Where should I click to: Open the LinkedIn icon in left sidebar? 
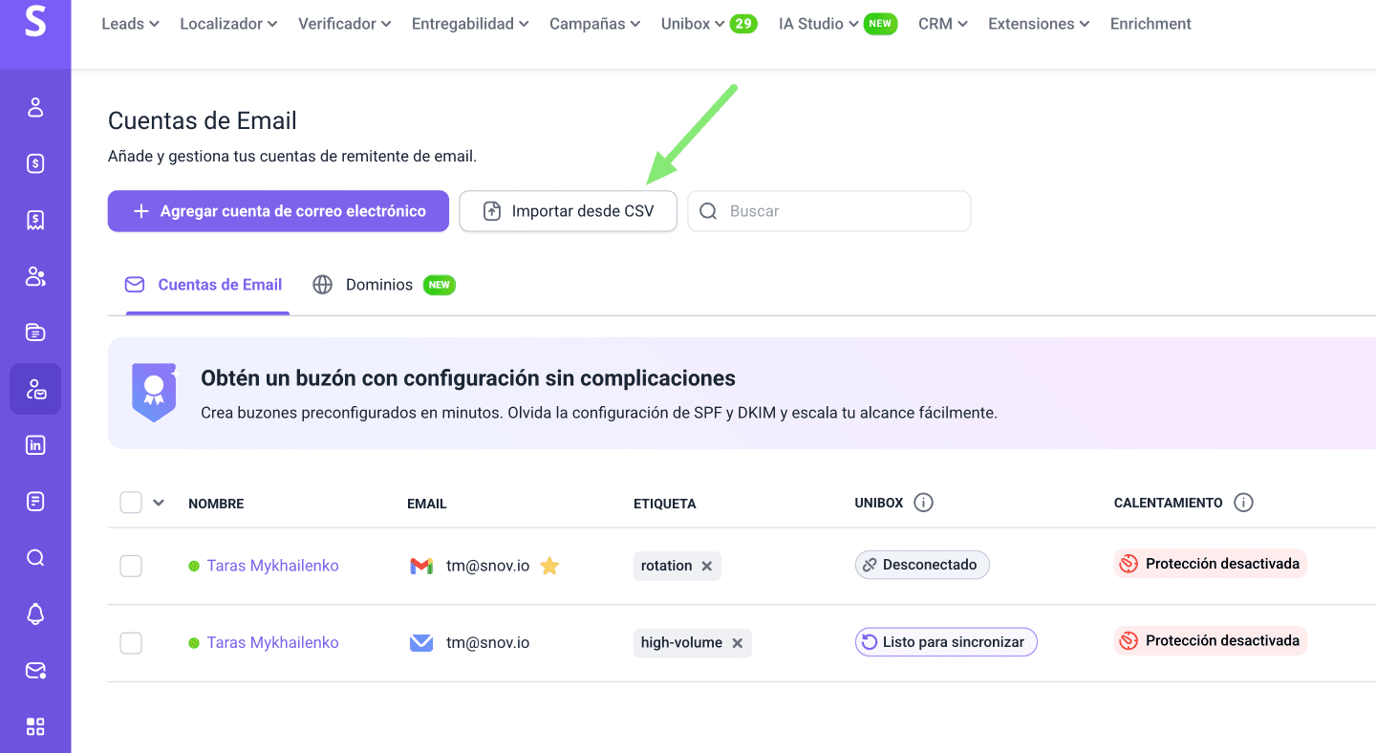tap(35, 445)
